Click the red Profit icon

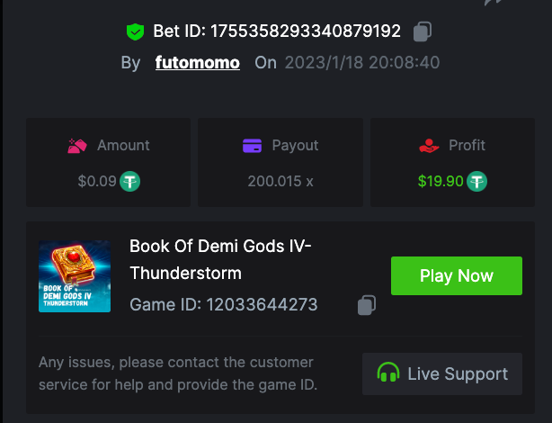point(429,145)
